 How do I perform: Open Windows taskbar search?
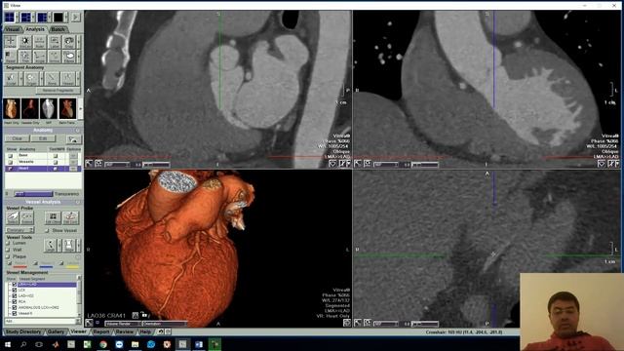point(23,344)
